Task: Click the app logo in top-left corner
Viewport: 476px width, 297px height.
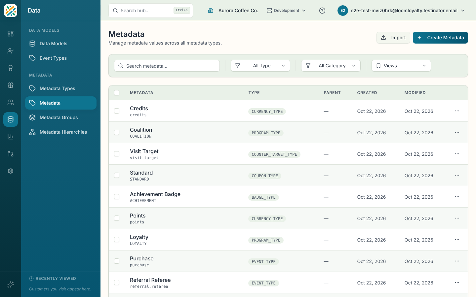Action: tap(11, 11)
